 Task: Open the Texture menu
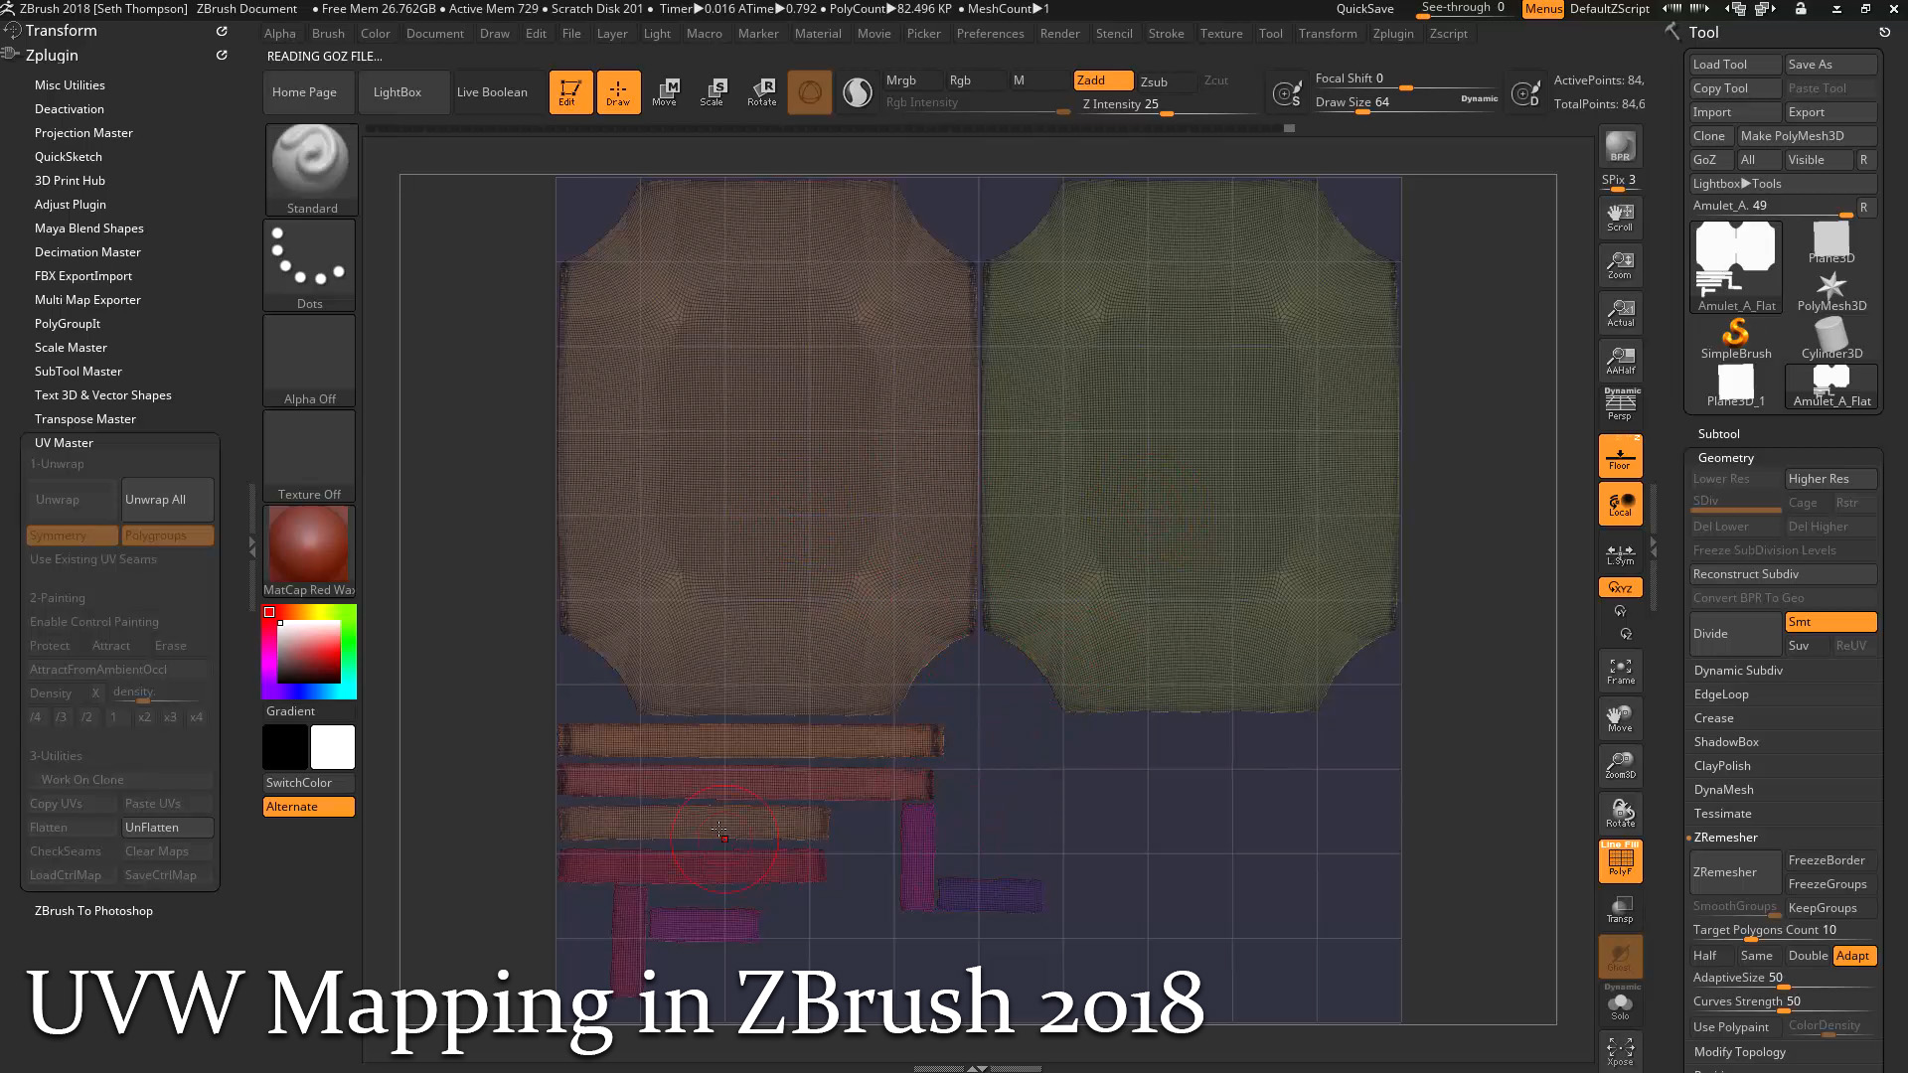pos(1220,33)
